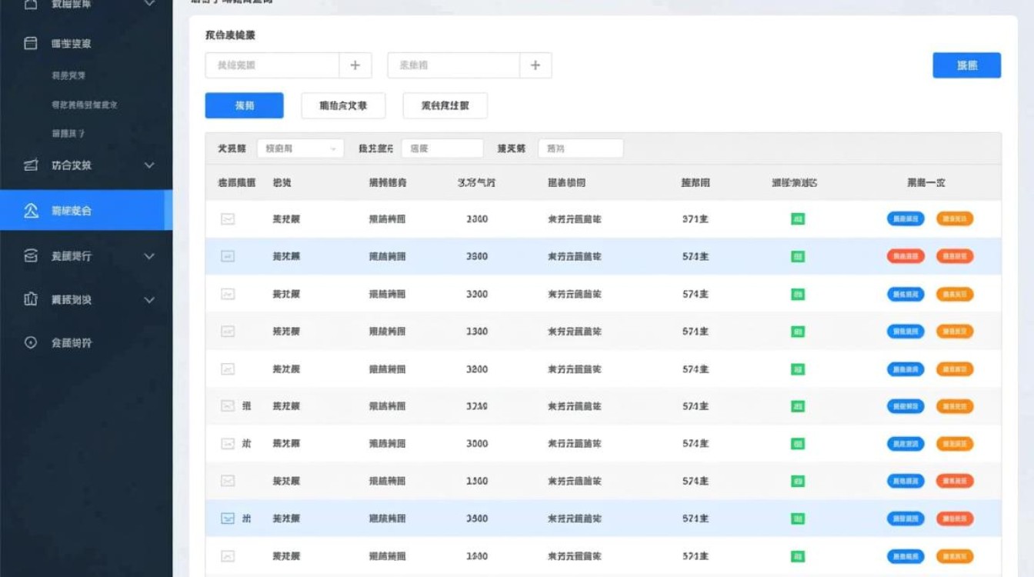Click the highlighted active sidebar item's icon

pyautogui.click(x=31, y=211)
